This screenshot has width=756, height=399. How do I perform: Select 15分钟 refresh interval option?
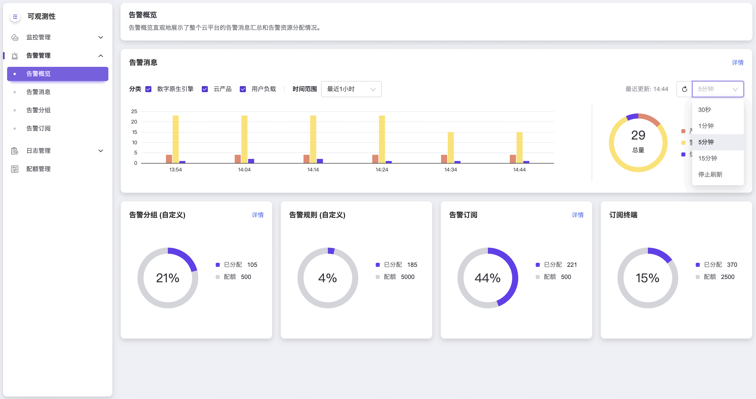pyautogui.click(x=707, y=158)
